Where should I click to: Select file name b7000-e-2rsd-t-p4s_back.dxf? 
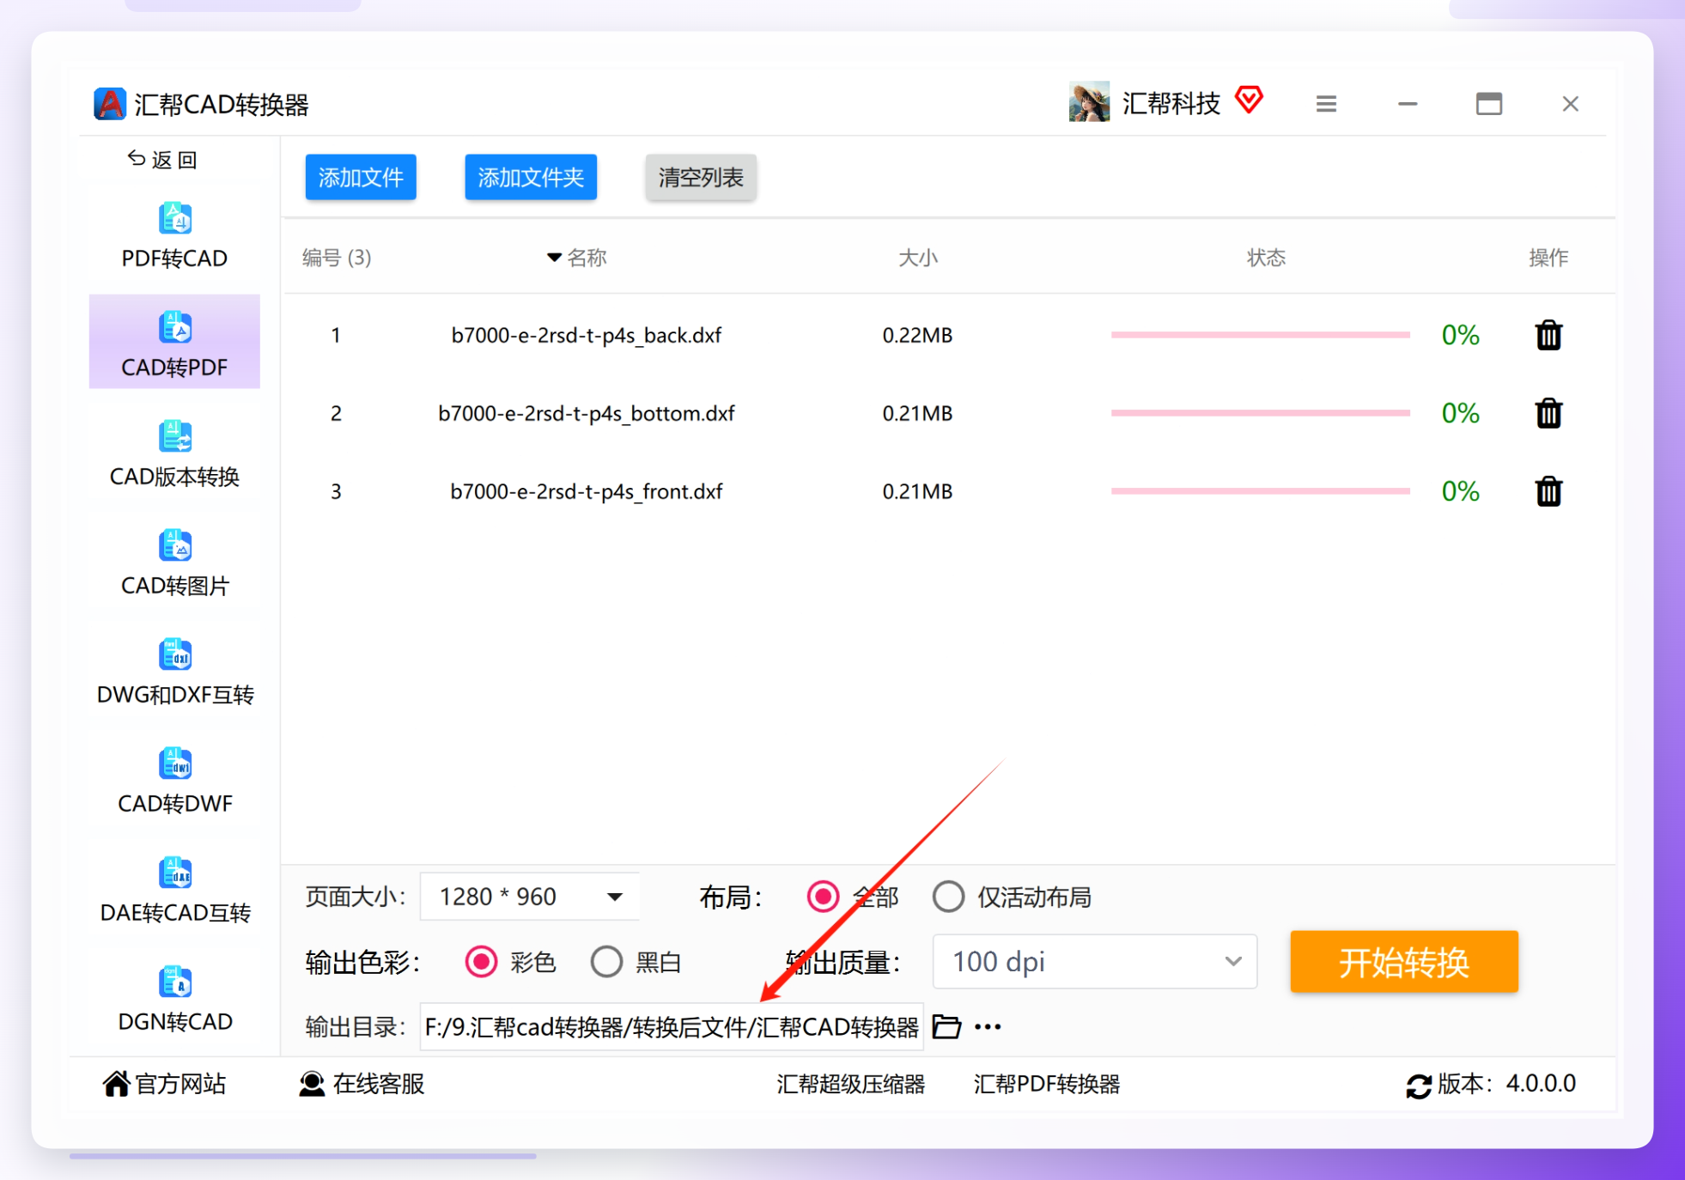(587, 335)
